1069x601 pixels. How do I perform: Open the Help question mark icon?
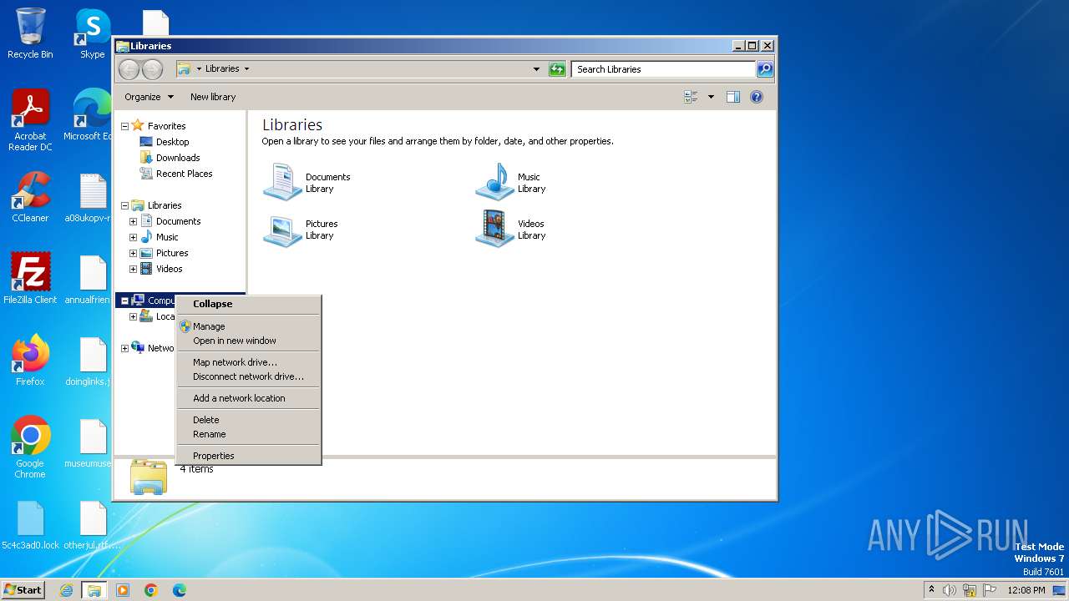click(x=757, y=97)
